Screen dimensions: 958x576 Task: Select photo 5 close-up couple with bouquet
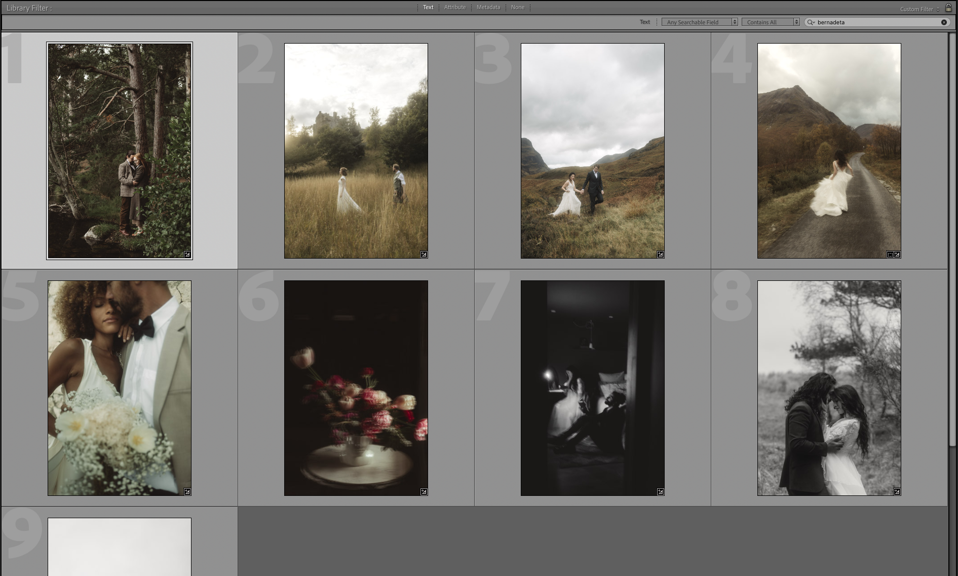[x=120, y=388]
